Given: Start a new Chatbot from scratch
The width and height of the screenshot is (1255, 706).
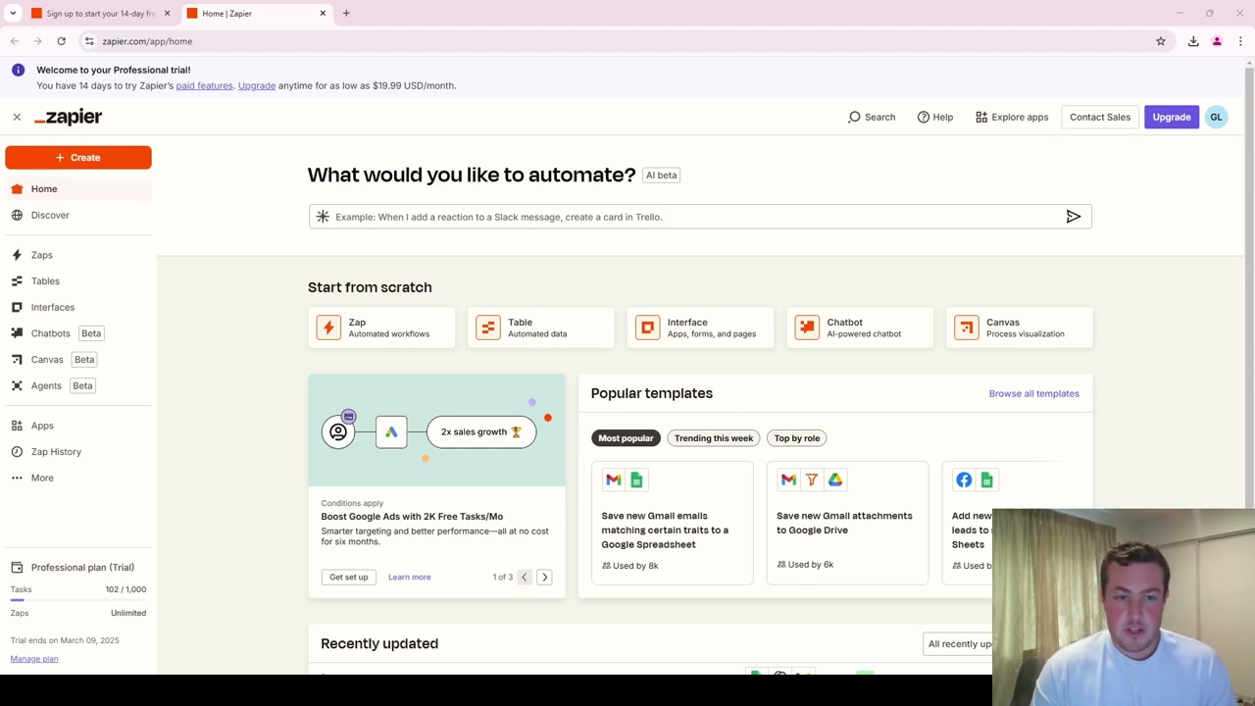Looking at the screenshot, I should 860,328.
